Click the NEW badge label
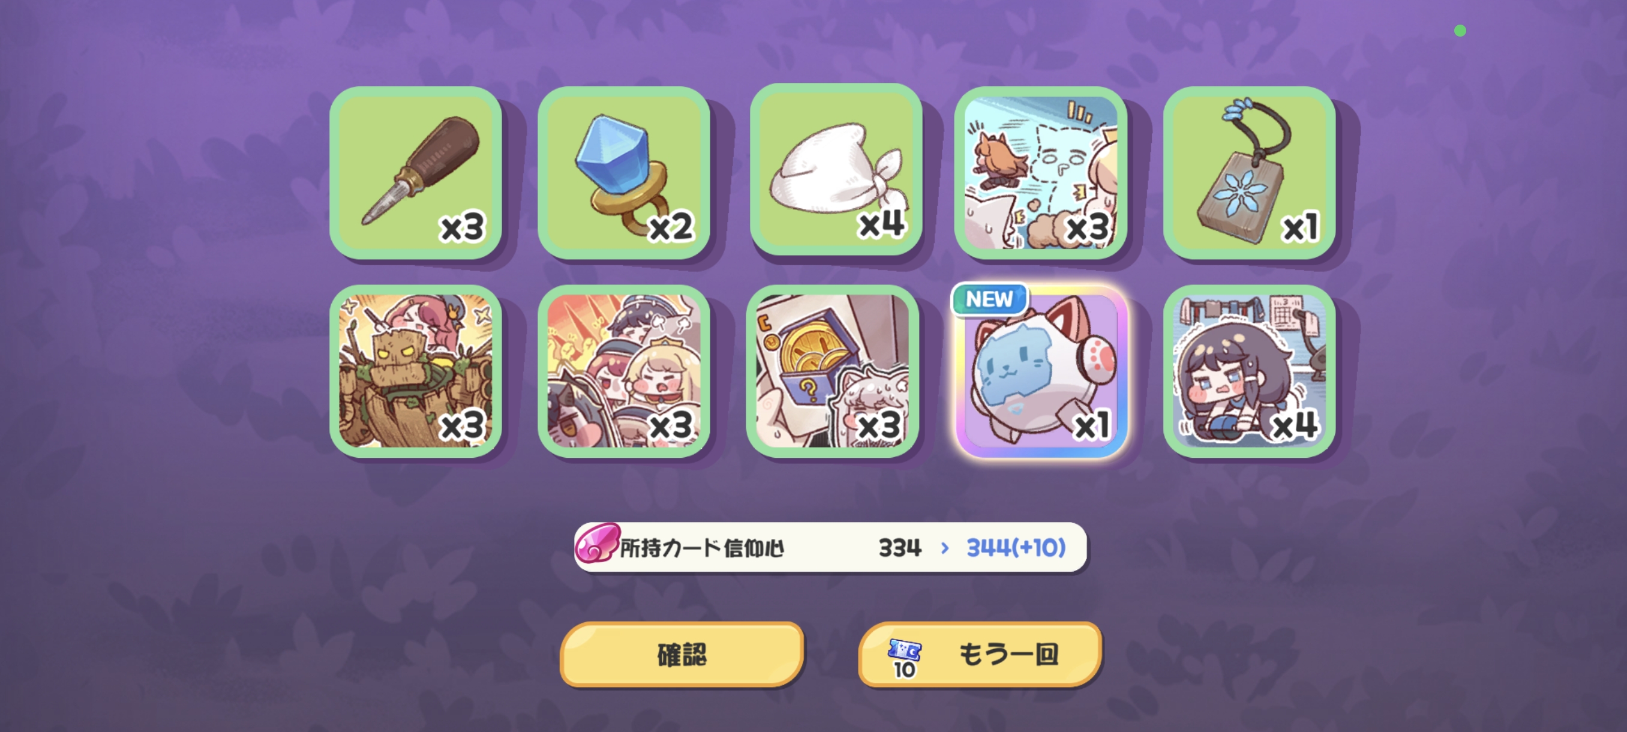This screenshot has width=1627, height=732. 989,299
